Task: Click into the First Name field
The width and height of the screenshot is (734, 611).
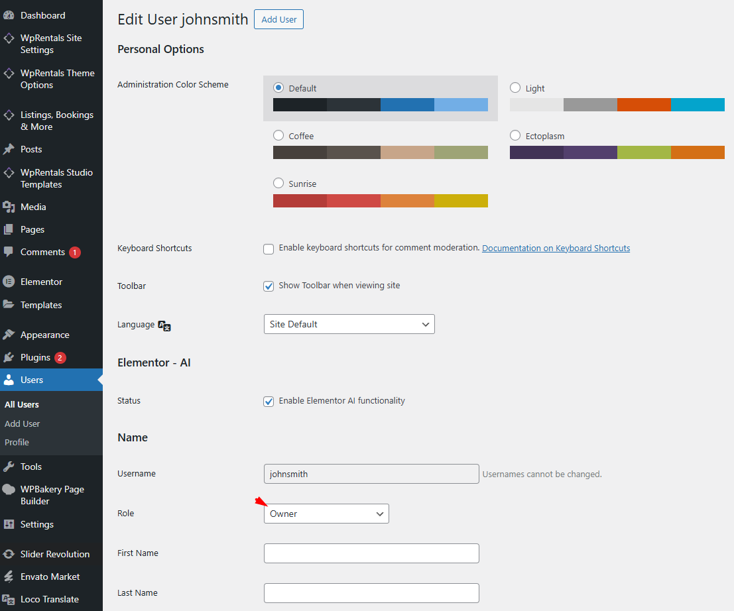Action: click(371, 553)
